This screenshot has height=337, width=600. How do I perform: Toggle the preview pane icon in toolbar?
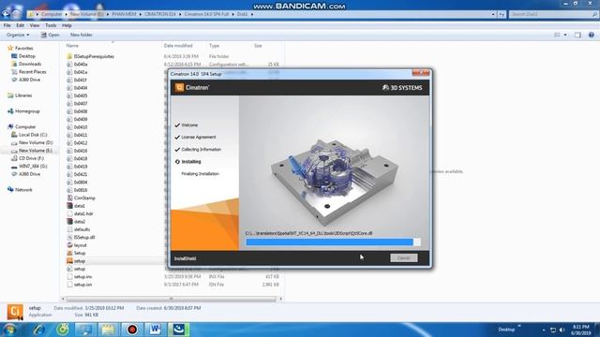pyautogui.click(x=577, y=35)
